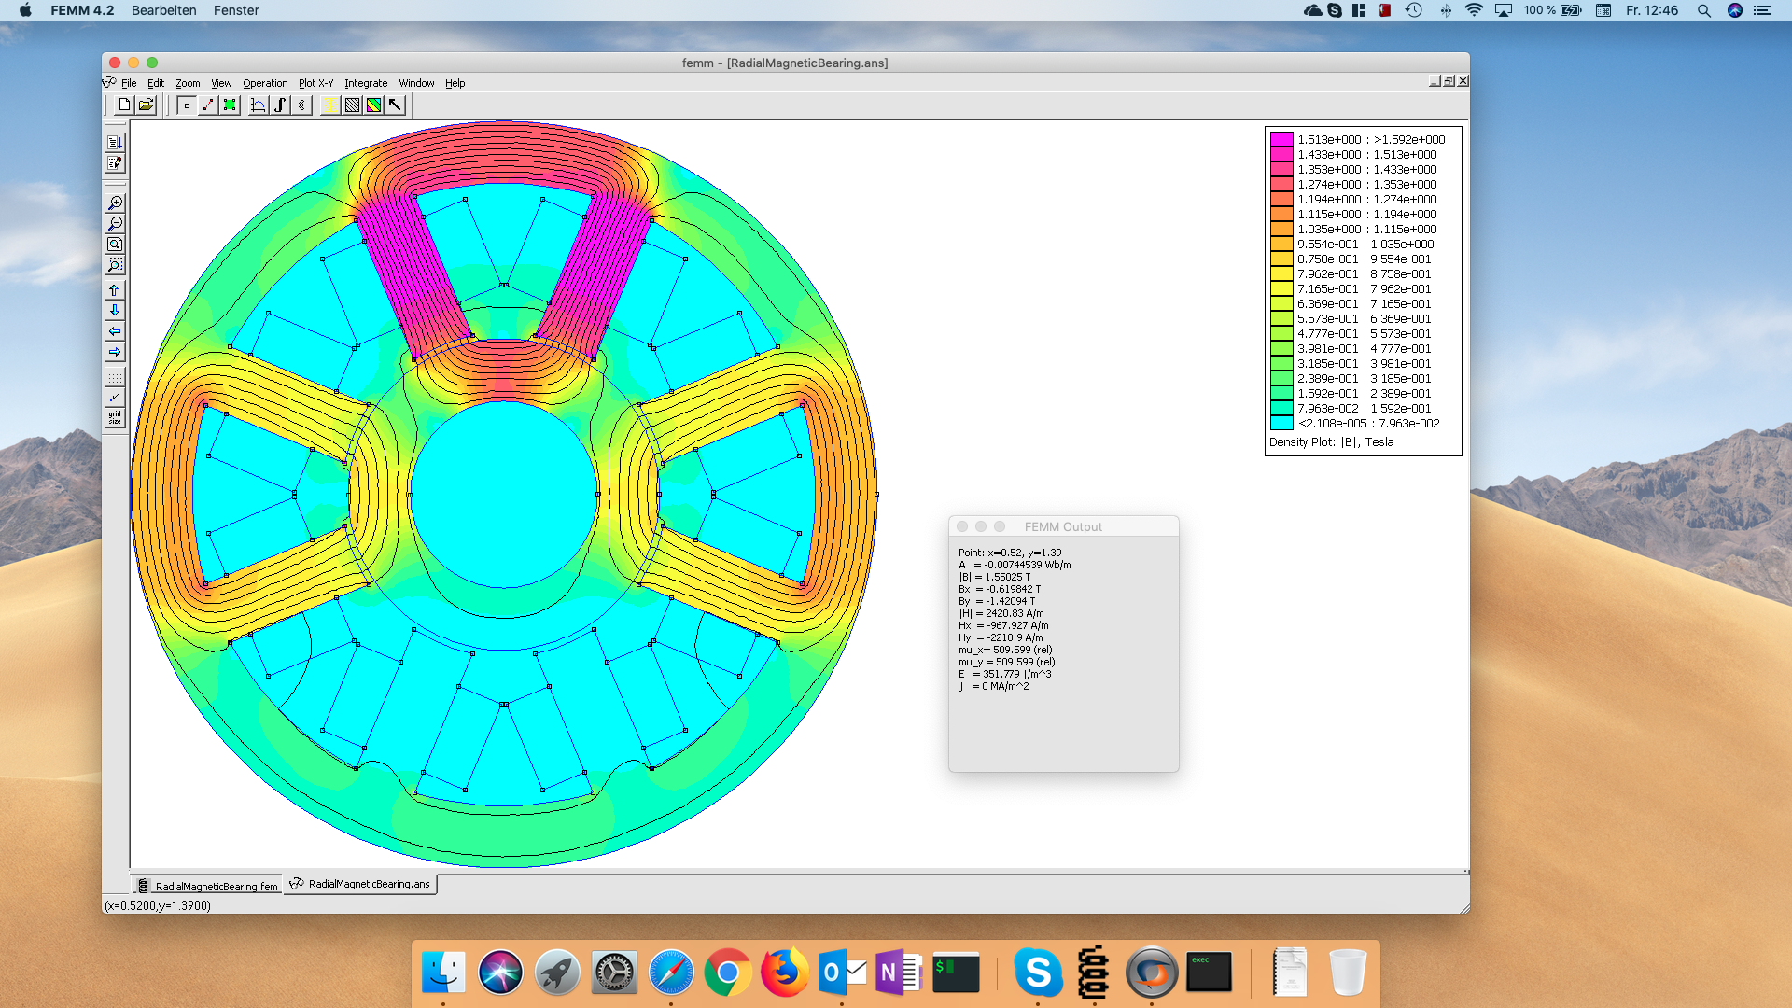Open the Operation menu
Viewport: 1792px width, 1008px height.
coord(264,83)
